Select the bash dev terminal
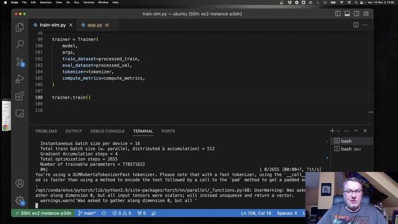 point(352,149)
